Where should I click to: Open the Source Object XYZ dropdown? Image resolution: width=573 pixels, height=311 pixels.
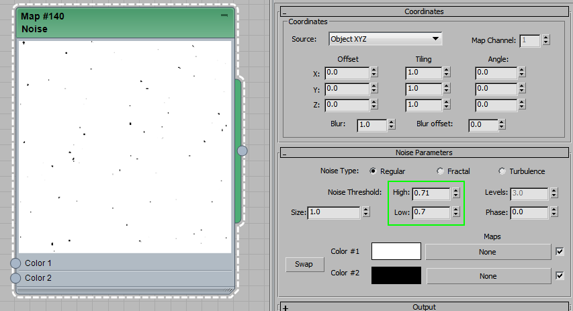point(385,39)
